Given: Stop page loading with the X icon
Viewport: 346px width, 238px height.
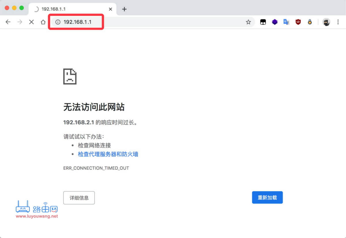Looking at the screenshot, I should click(31, 22).
